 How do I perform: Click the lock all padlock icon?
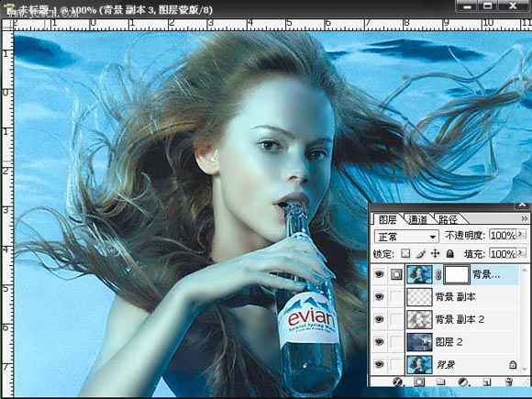[449, 253]
